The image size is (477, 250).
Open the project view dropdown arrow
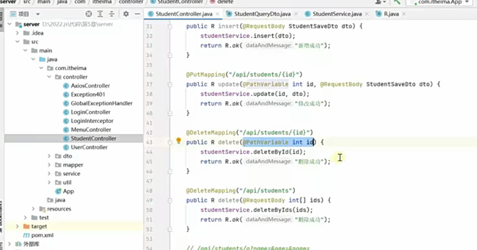coord(38,14)
